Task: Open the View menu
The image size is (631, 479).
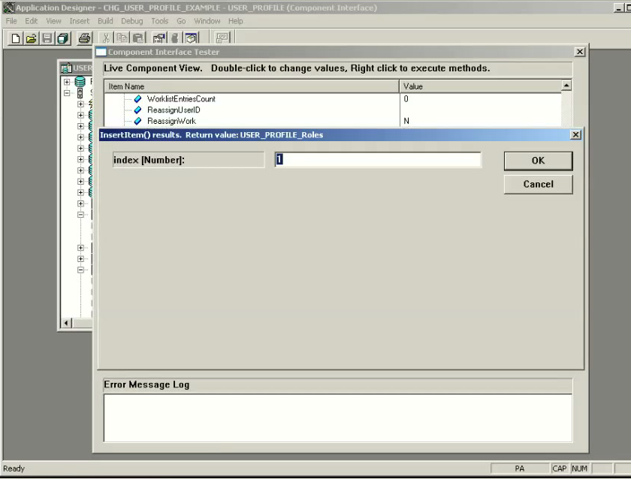Action: [x=53, y=21]
